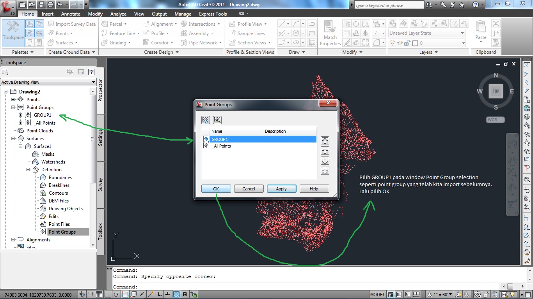Select _All Points row in dialog list
Viewport: 533px width, 299px height.
point(259,146)
